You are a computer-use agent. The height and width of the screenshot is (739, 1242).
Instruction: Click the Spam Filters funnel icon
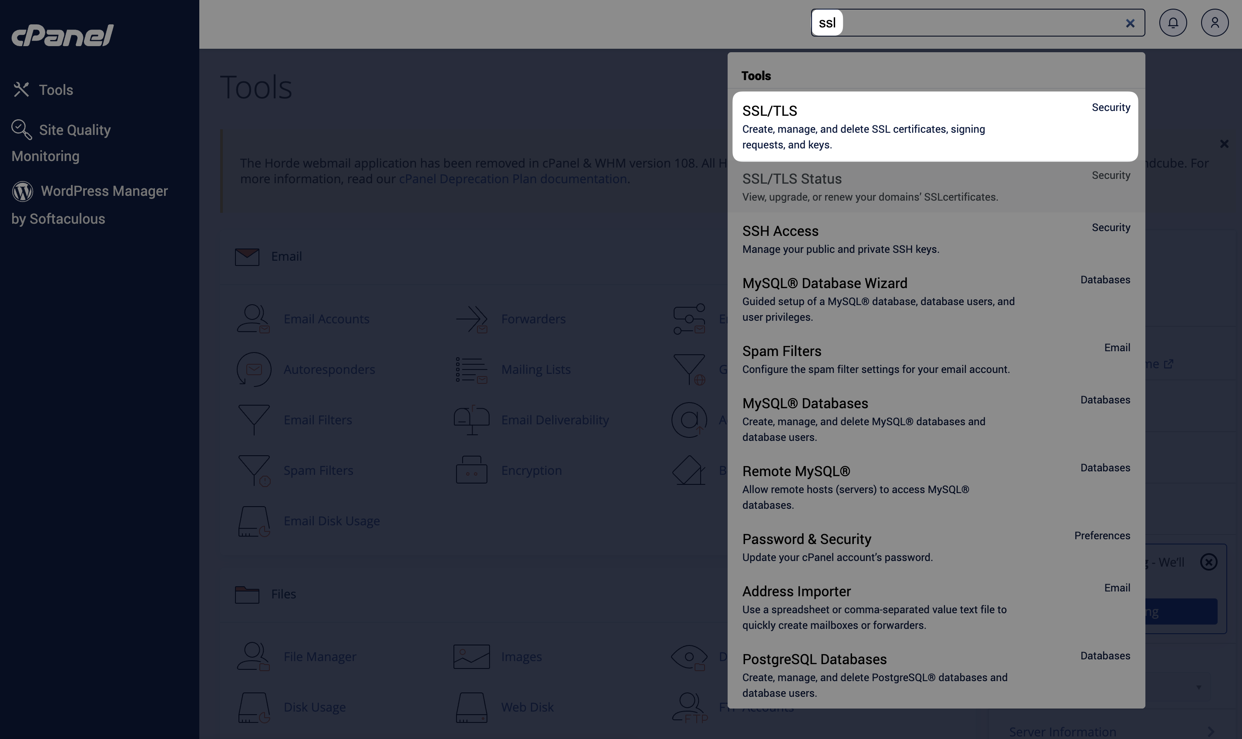[x=255, y=470]
